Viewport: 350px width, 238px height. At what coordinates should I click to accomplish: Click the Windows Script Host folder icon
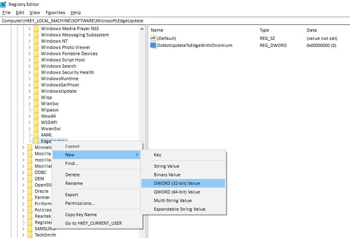click(36, 60)
